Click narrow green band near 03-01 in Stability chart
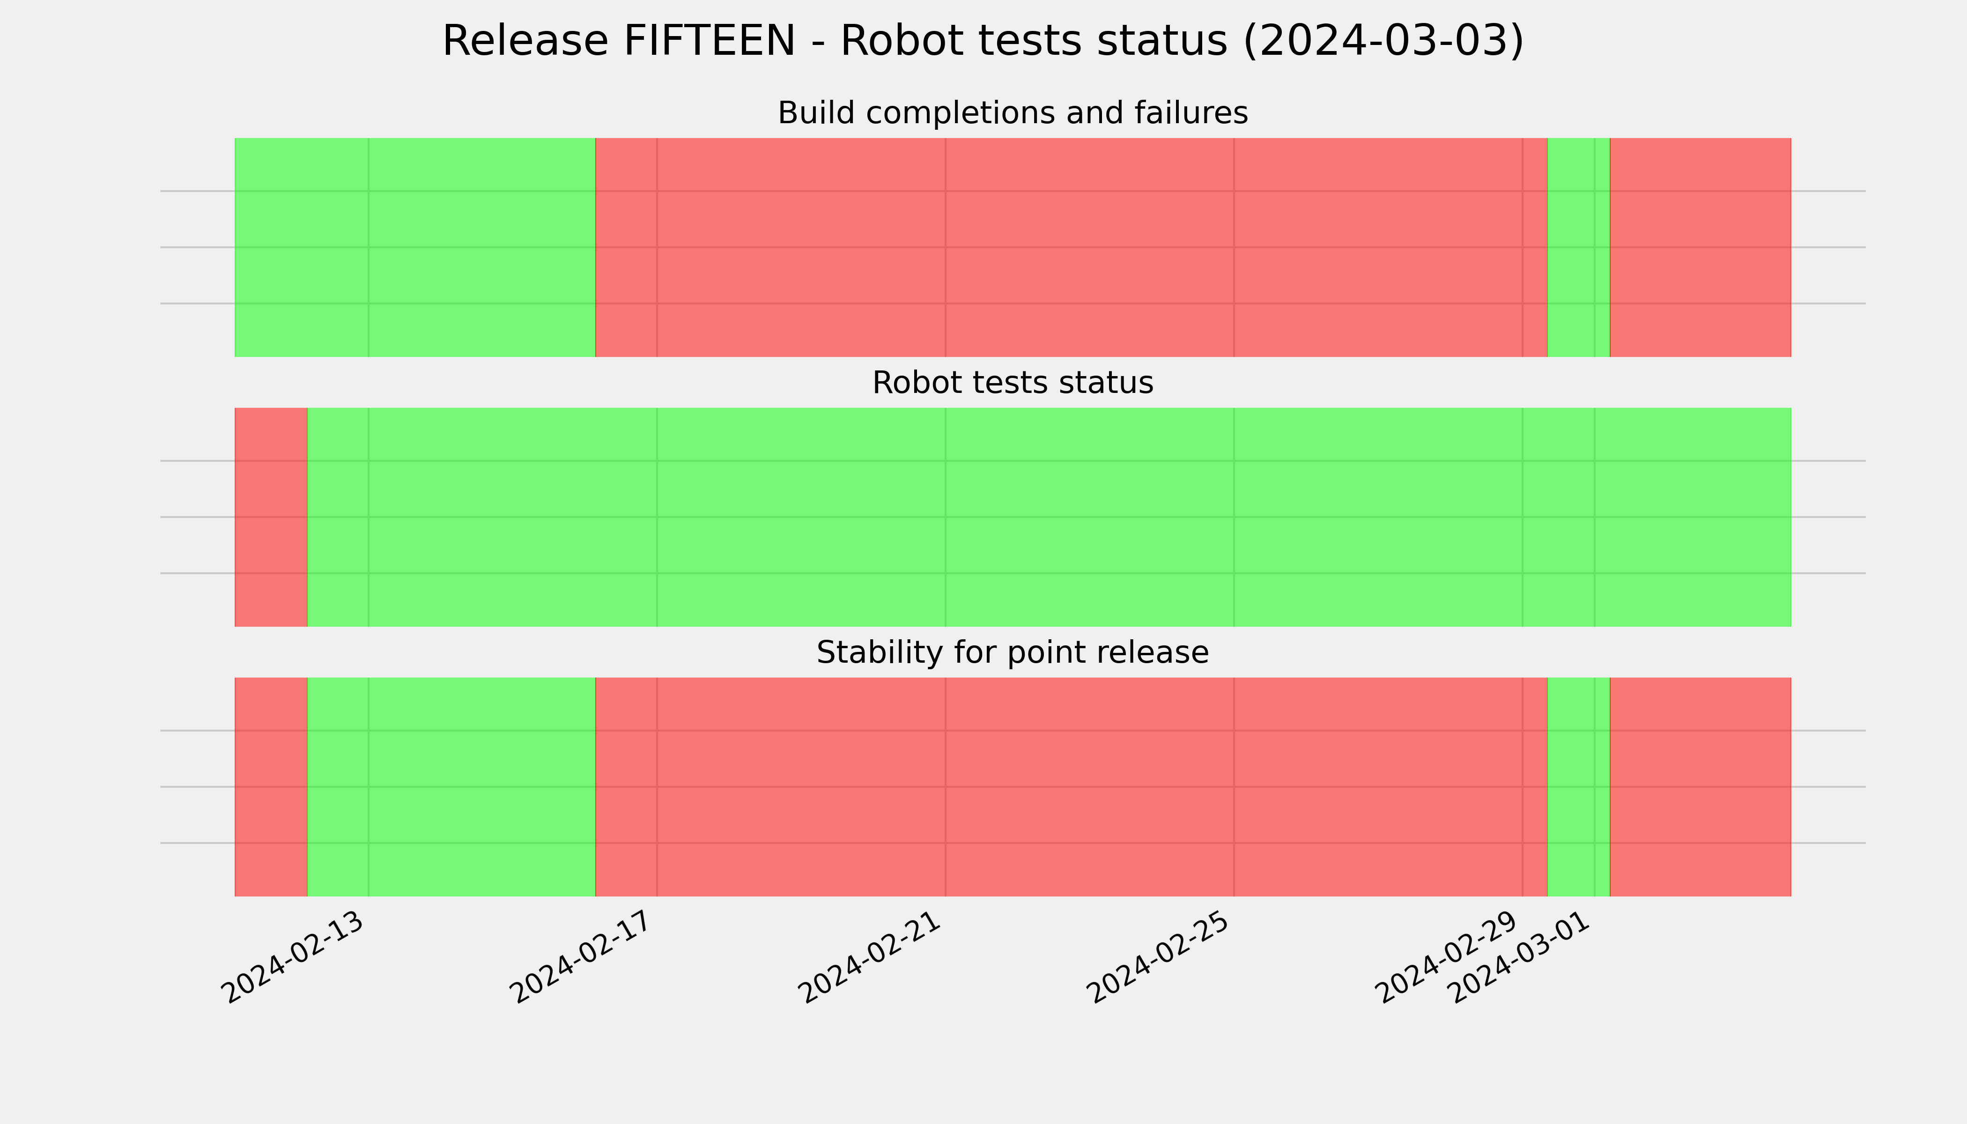 click(x=1579, y=787)
